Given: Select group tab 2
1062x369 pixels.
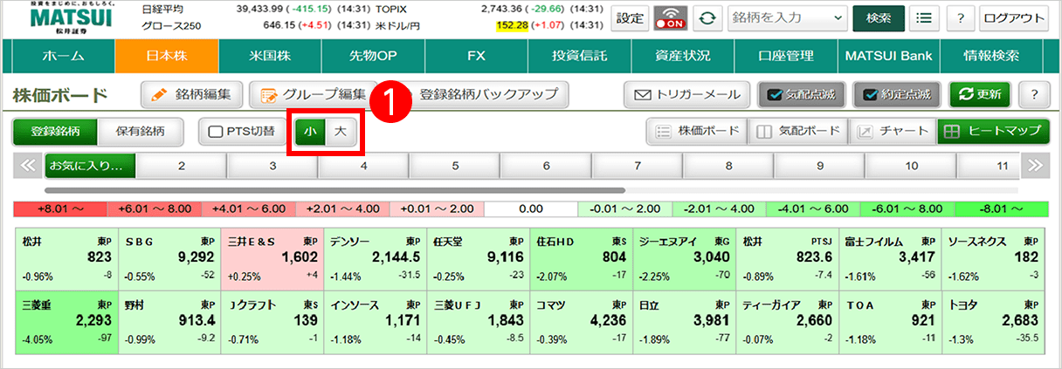Looking at the screenshot, I should click(x=181, y=165).
